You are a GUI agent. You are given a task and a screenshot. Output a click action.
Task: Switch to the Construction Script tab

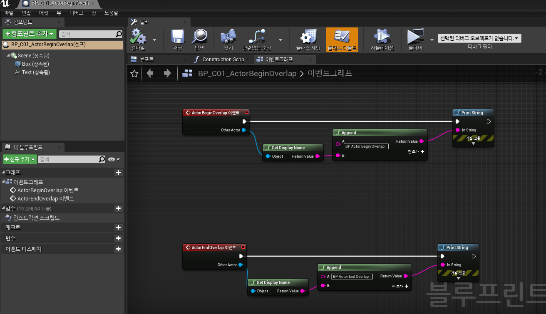click(223, 59)
